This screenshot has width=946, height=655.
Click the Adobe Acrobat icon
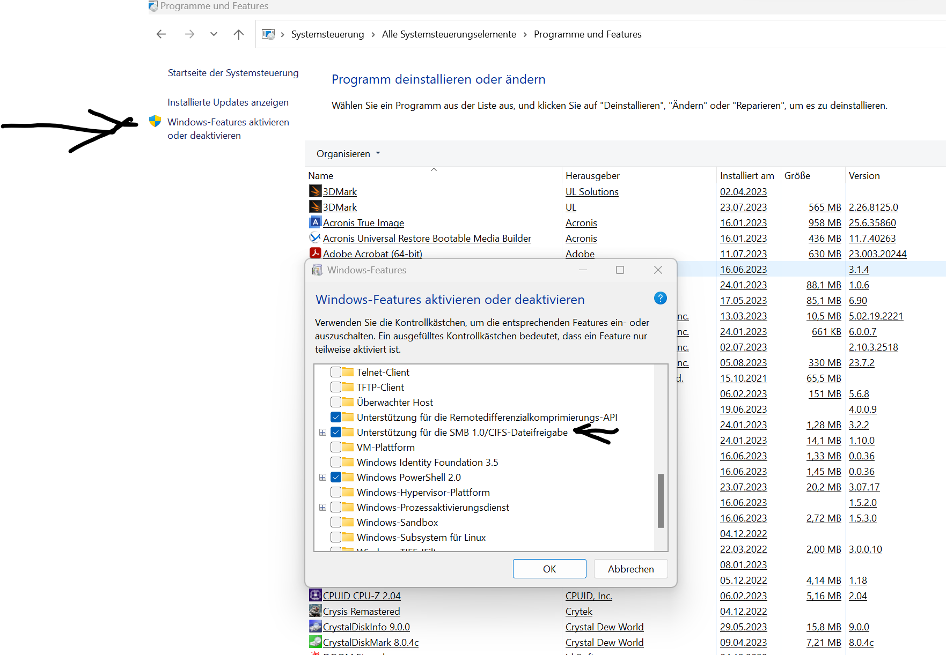tap(316, 253)
